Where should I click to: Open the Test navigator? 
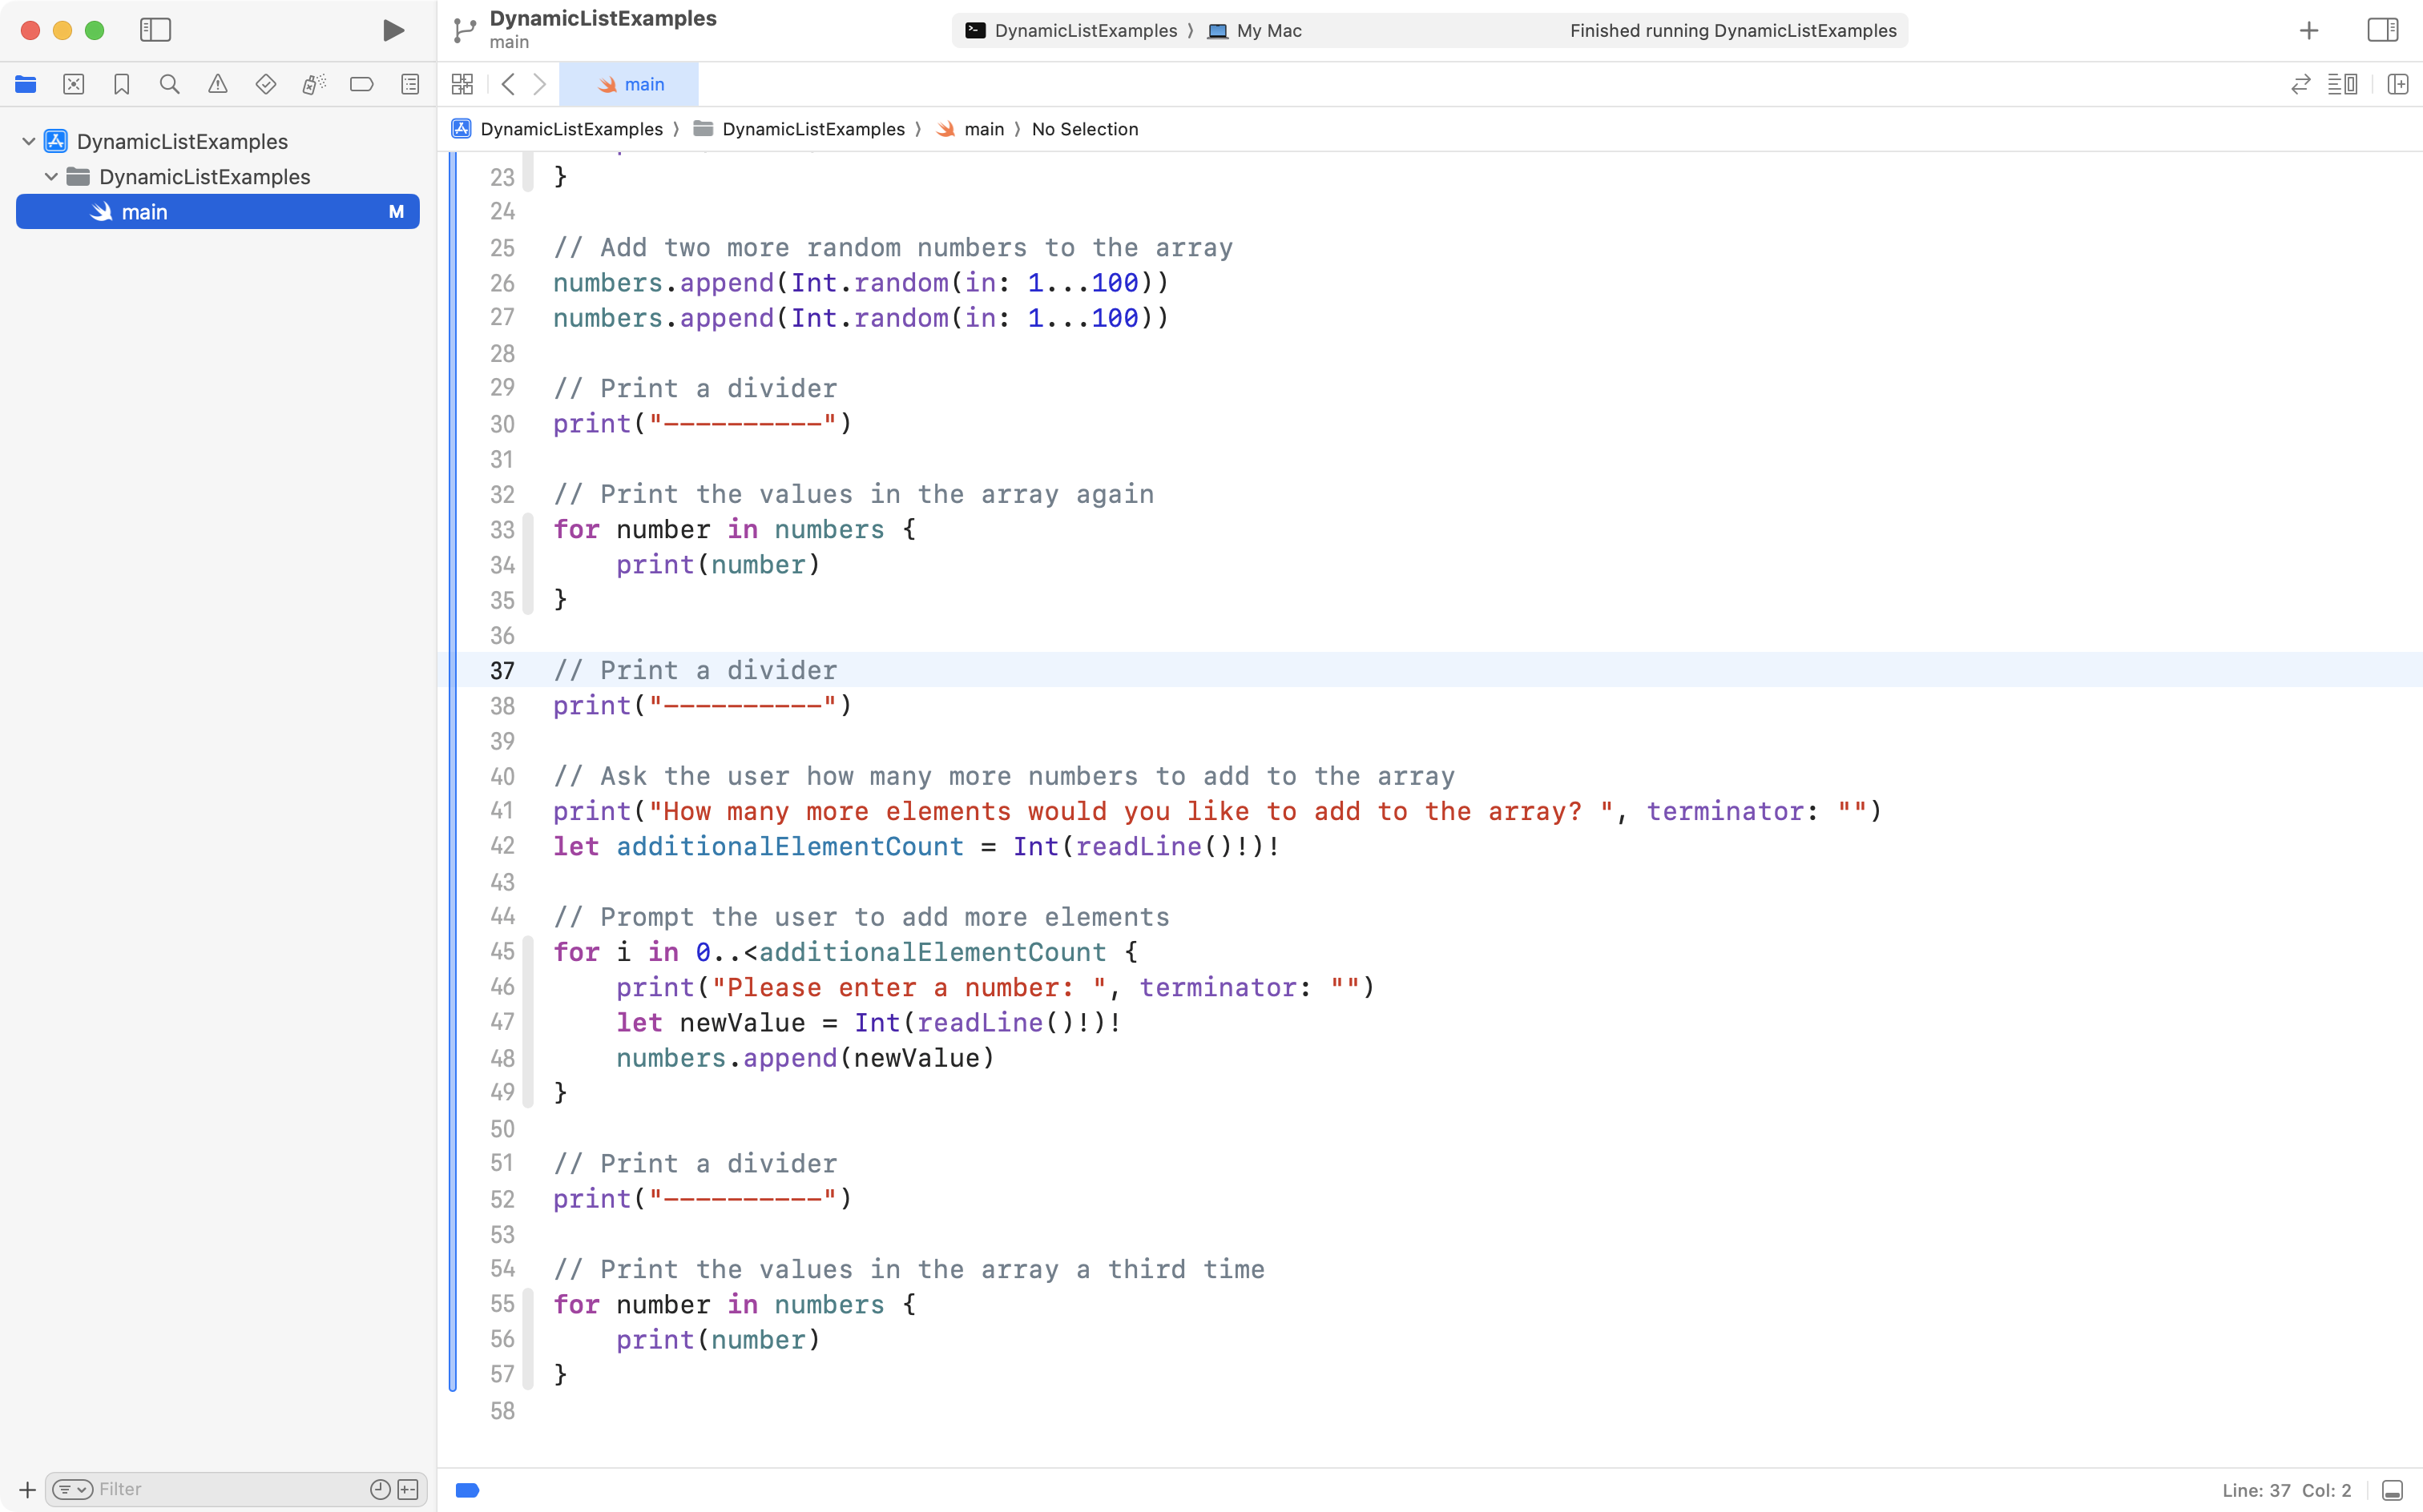point(266,84)
